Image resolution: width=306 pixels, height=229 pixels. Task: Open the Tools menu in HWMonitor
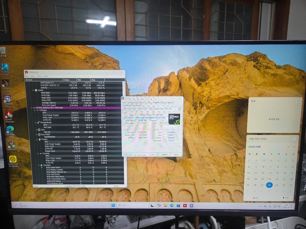click(39, 76)
